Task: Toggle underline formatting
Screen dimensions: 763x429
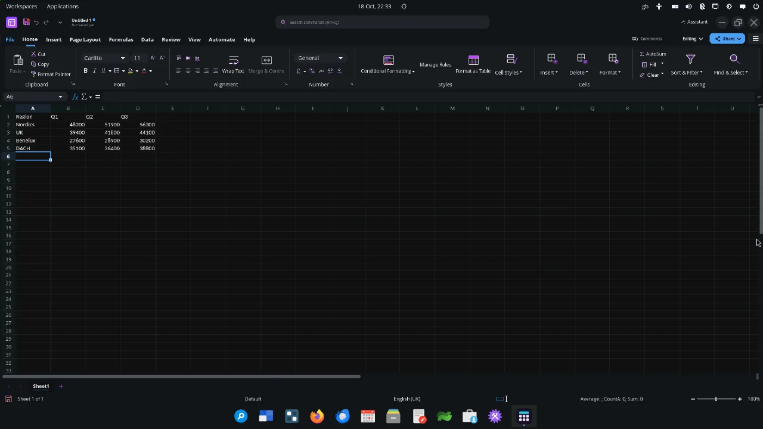Action: click(103, 71)
